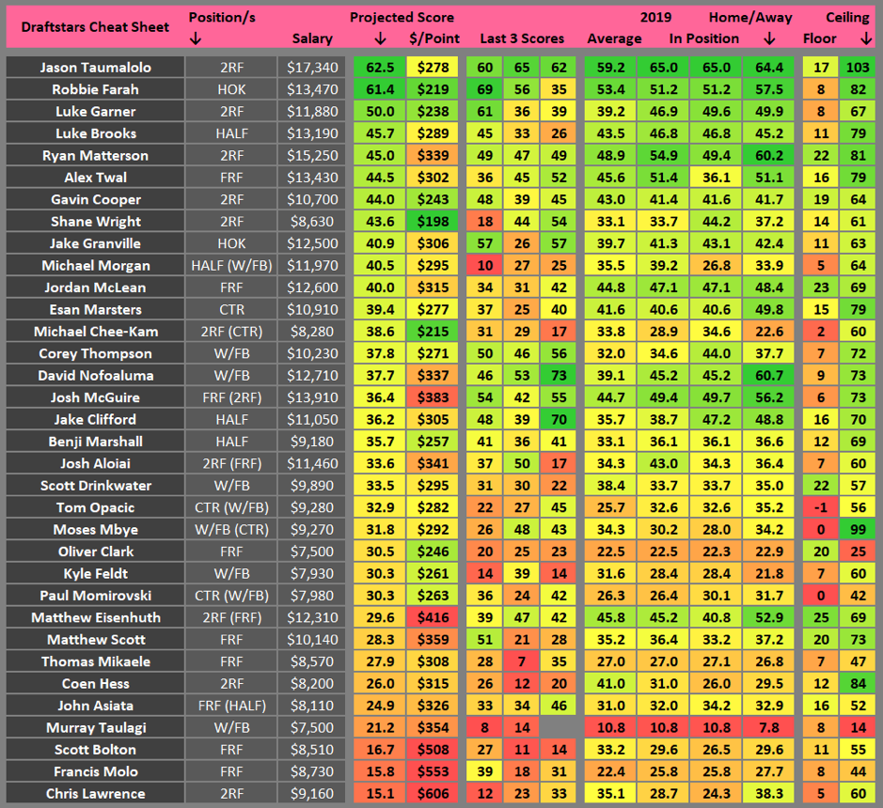The image size is (883, 808).
Task: Select the Luke Brooks name cell
Action: pyautogui.click(x=95, y=133)
